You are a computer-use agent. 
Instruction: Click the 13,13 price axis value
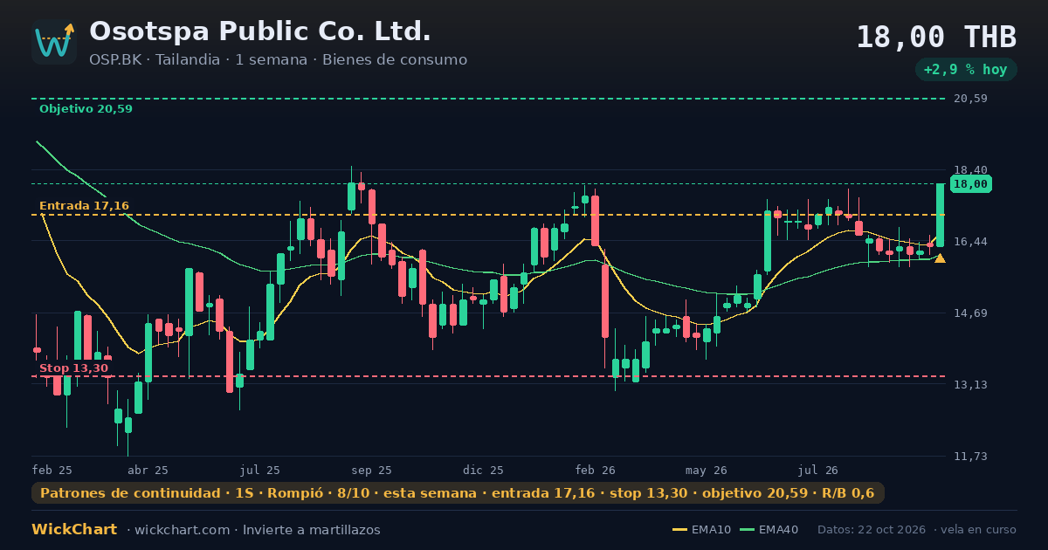coord(970,385)
